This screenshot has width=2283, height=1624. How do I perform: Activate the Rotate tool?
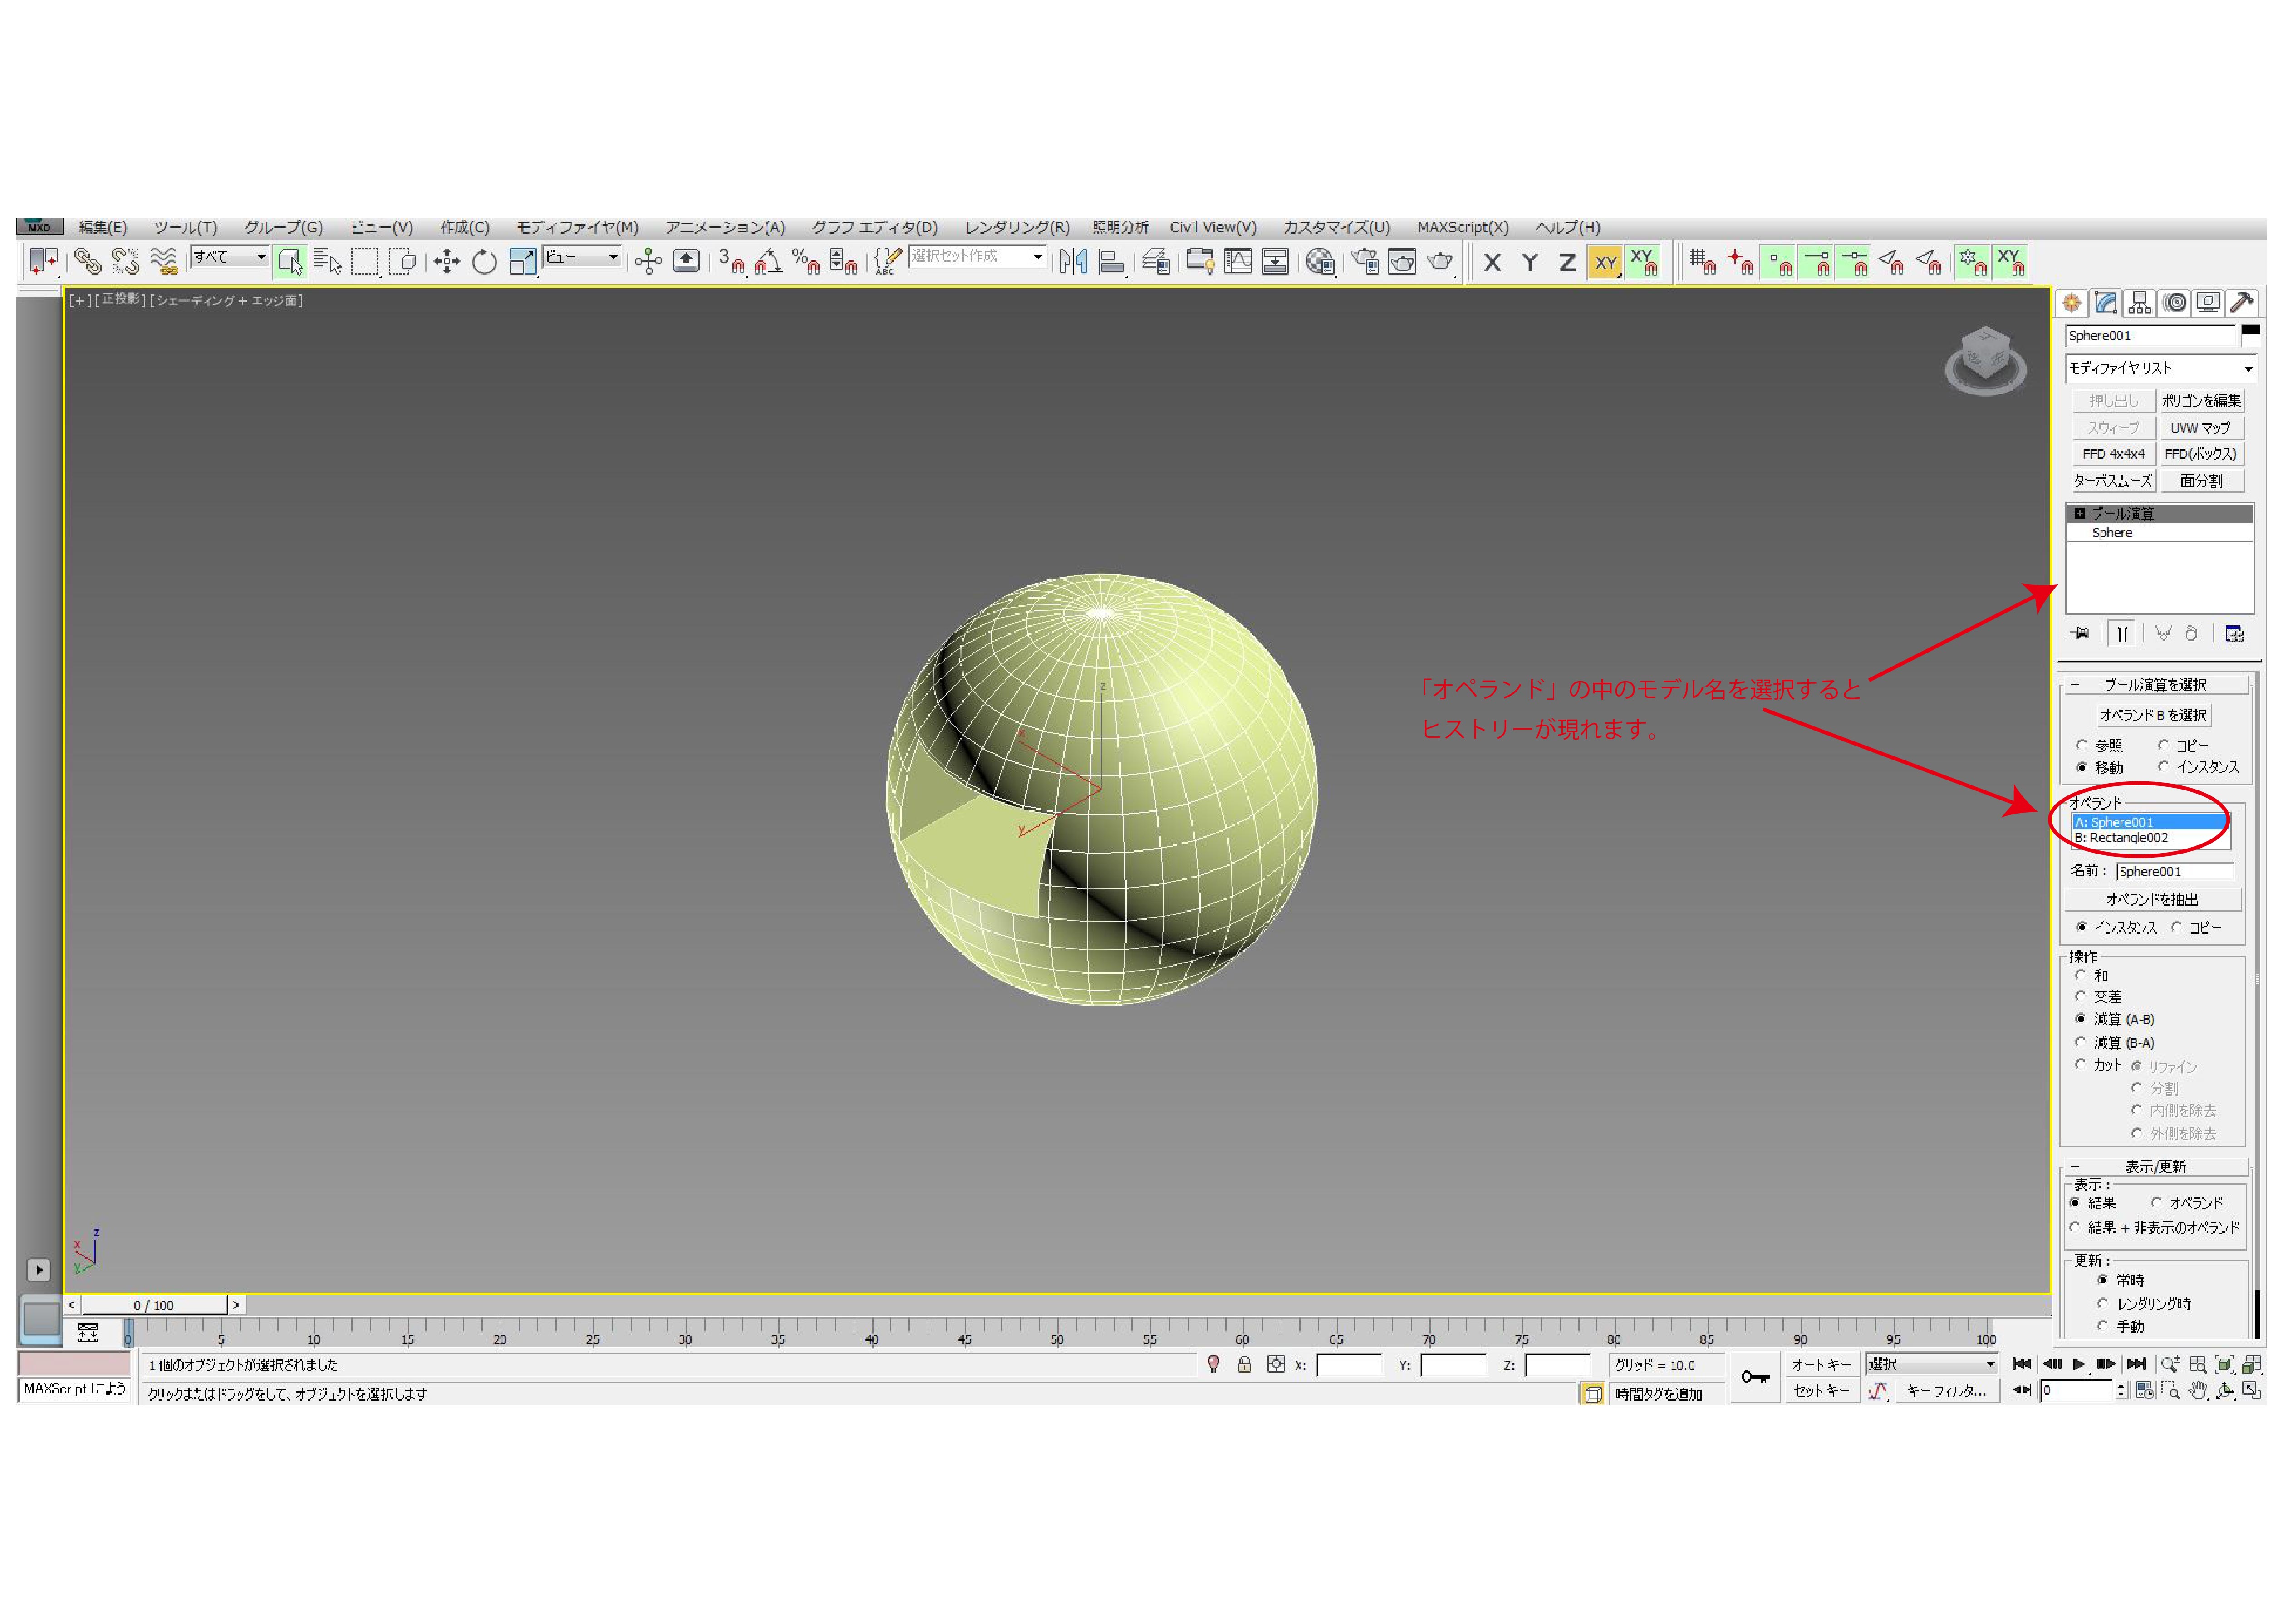484,262
